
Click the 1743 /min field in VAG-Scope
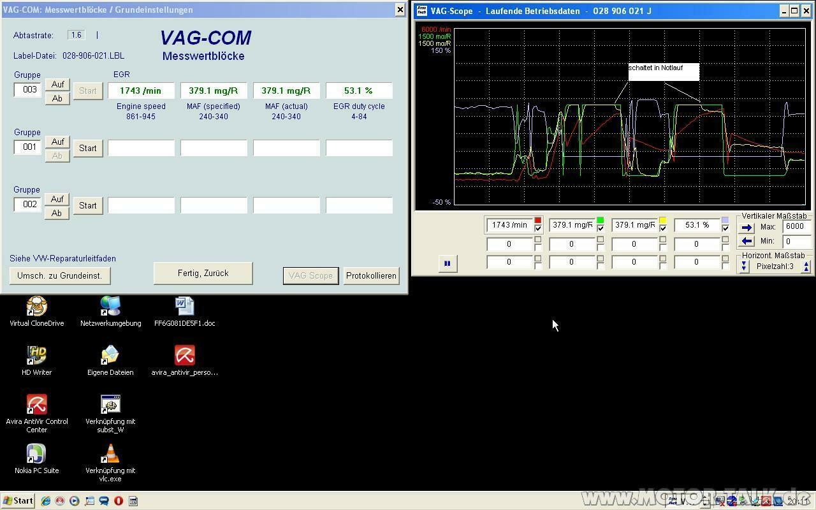tap(510, 225)
